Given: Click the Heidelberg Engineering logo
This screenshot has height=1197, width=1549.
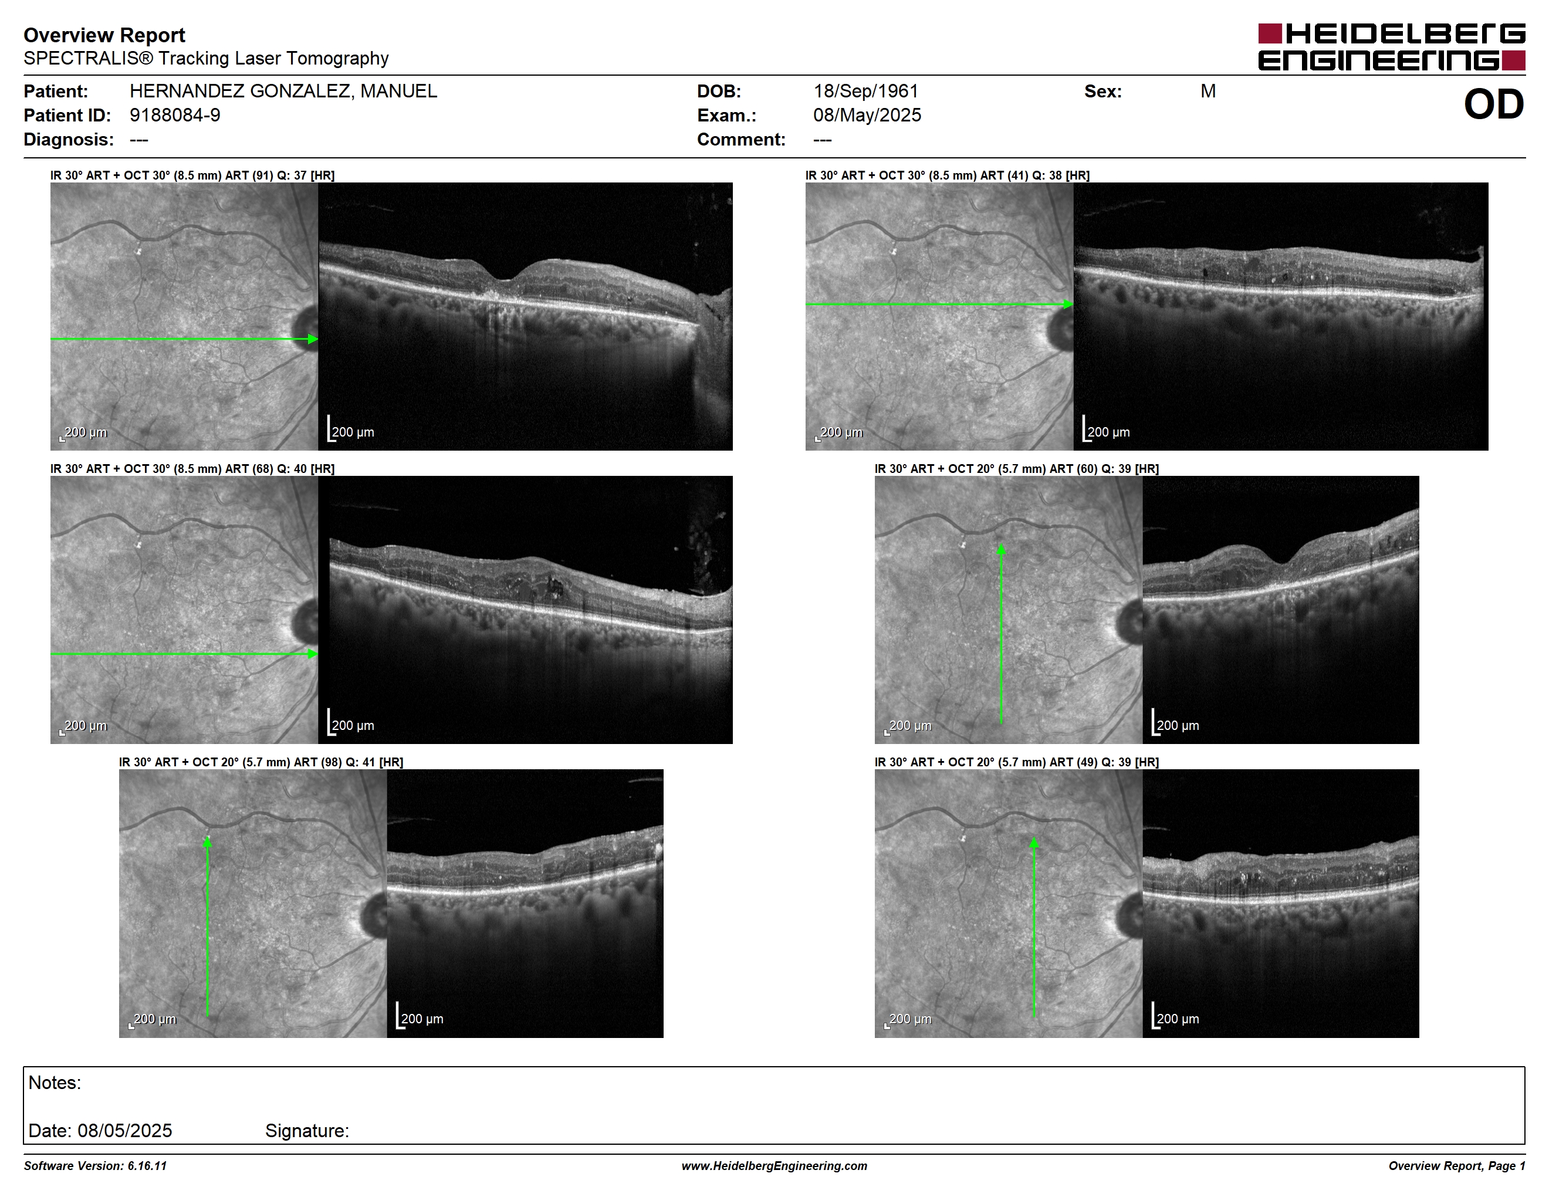Looking at the screenshot, I should click(1391, 47).
